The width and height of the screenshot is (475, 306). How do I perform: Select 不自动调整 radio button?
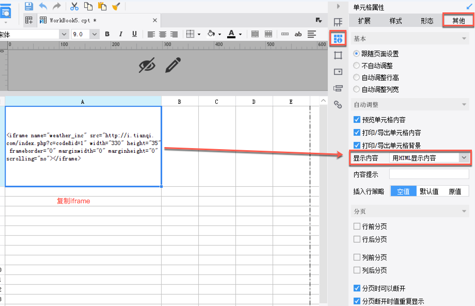357,66
